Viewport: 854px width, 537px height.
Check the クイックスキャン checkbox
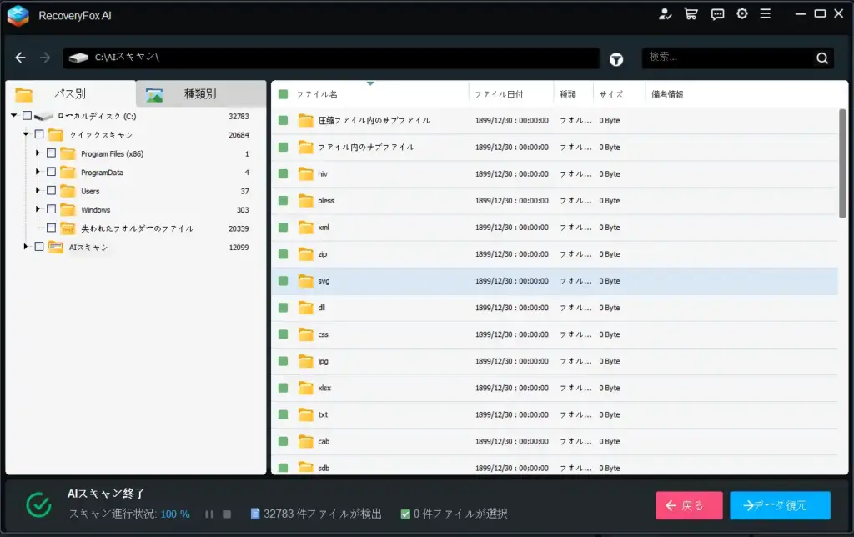coord(38,133)
